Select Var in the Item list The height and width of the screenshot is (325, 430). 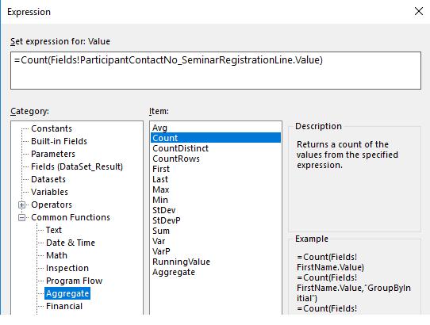click(x=159, y=241)
